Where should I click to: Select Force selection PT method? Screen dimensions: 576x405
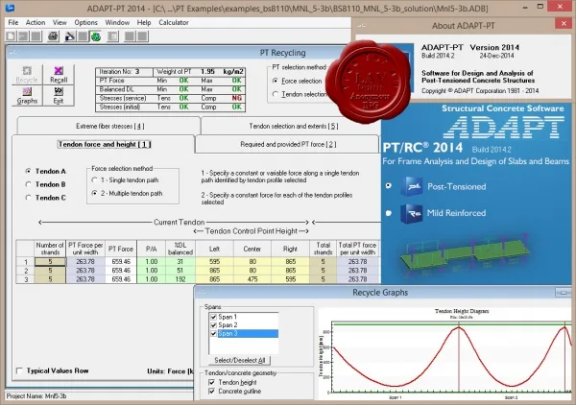click(x=276, y=81)
